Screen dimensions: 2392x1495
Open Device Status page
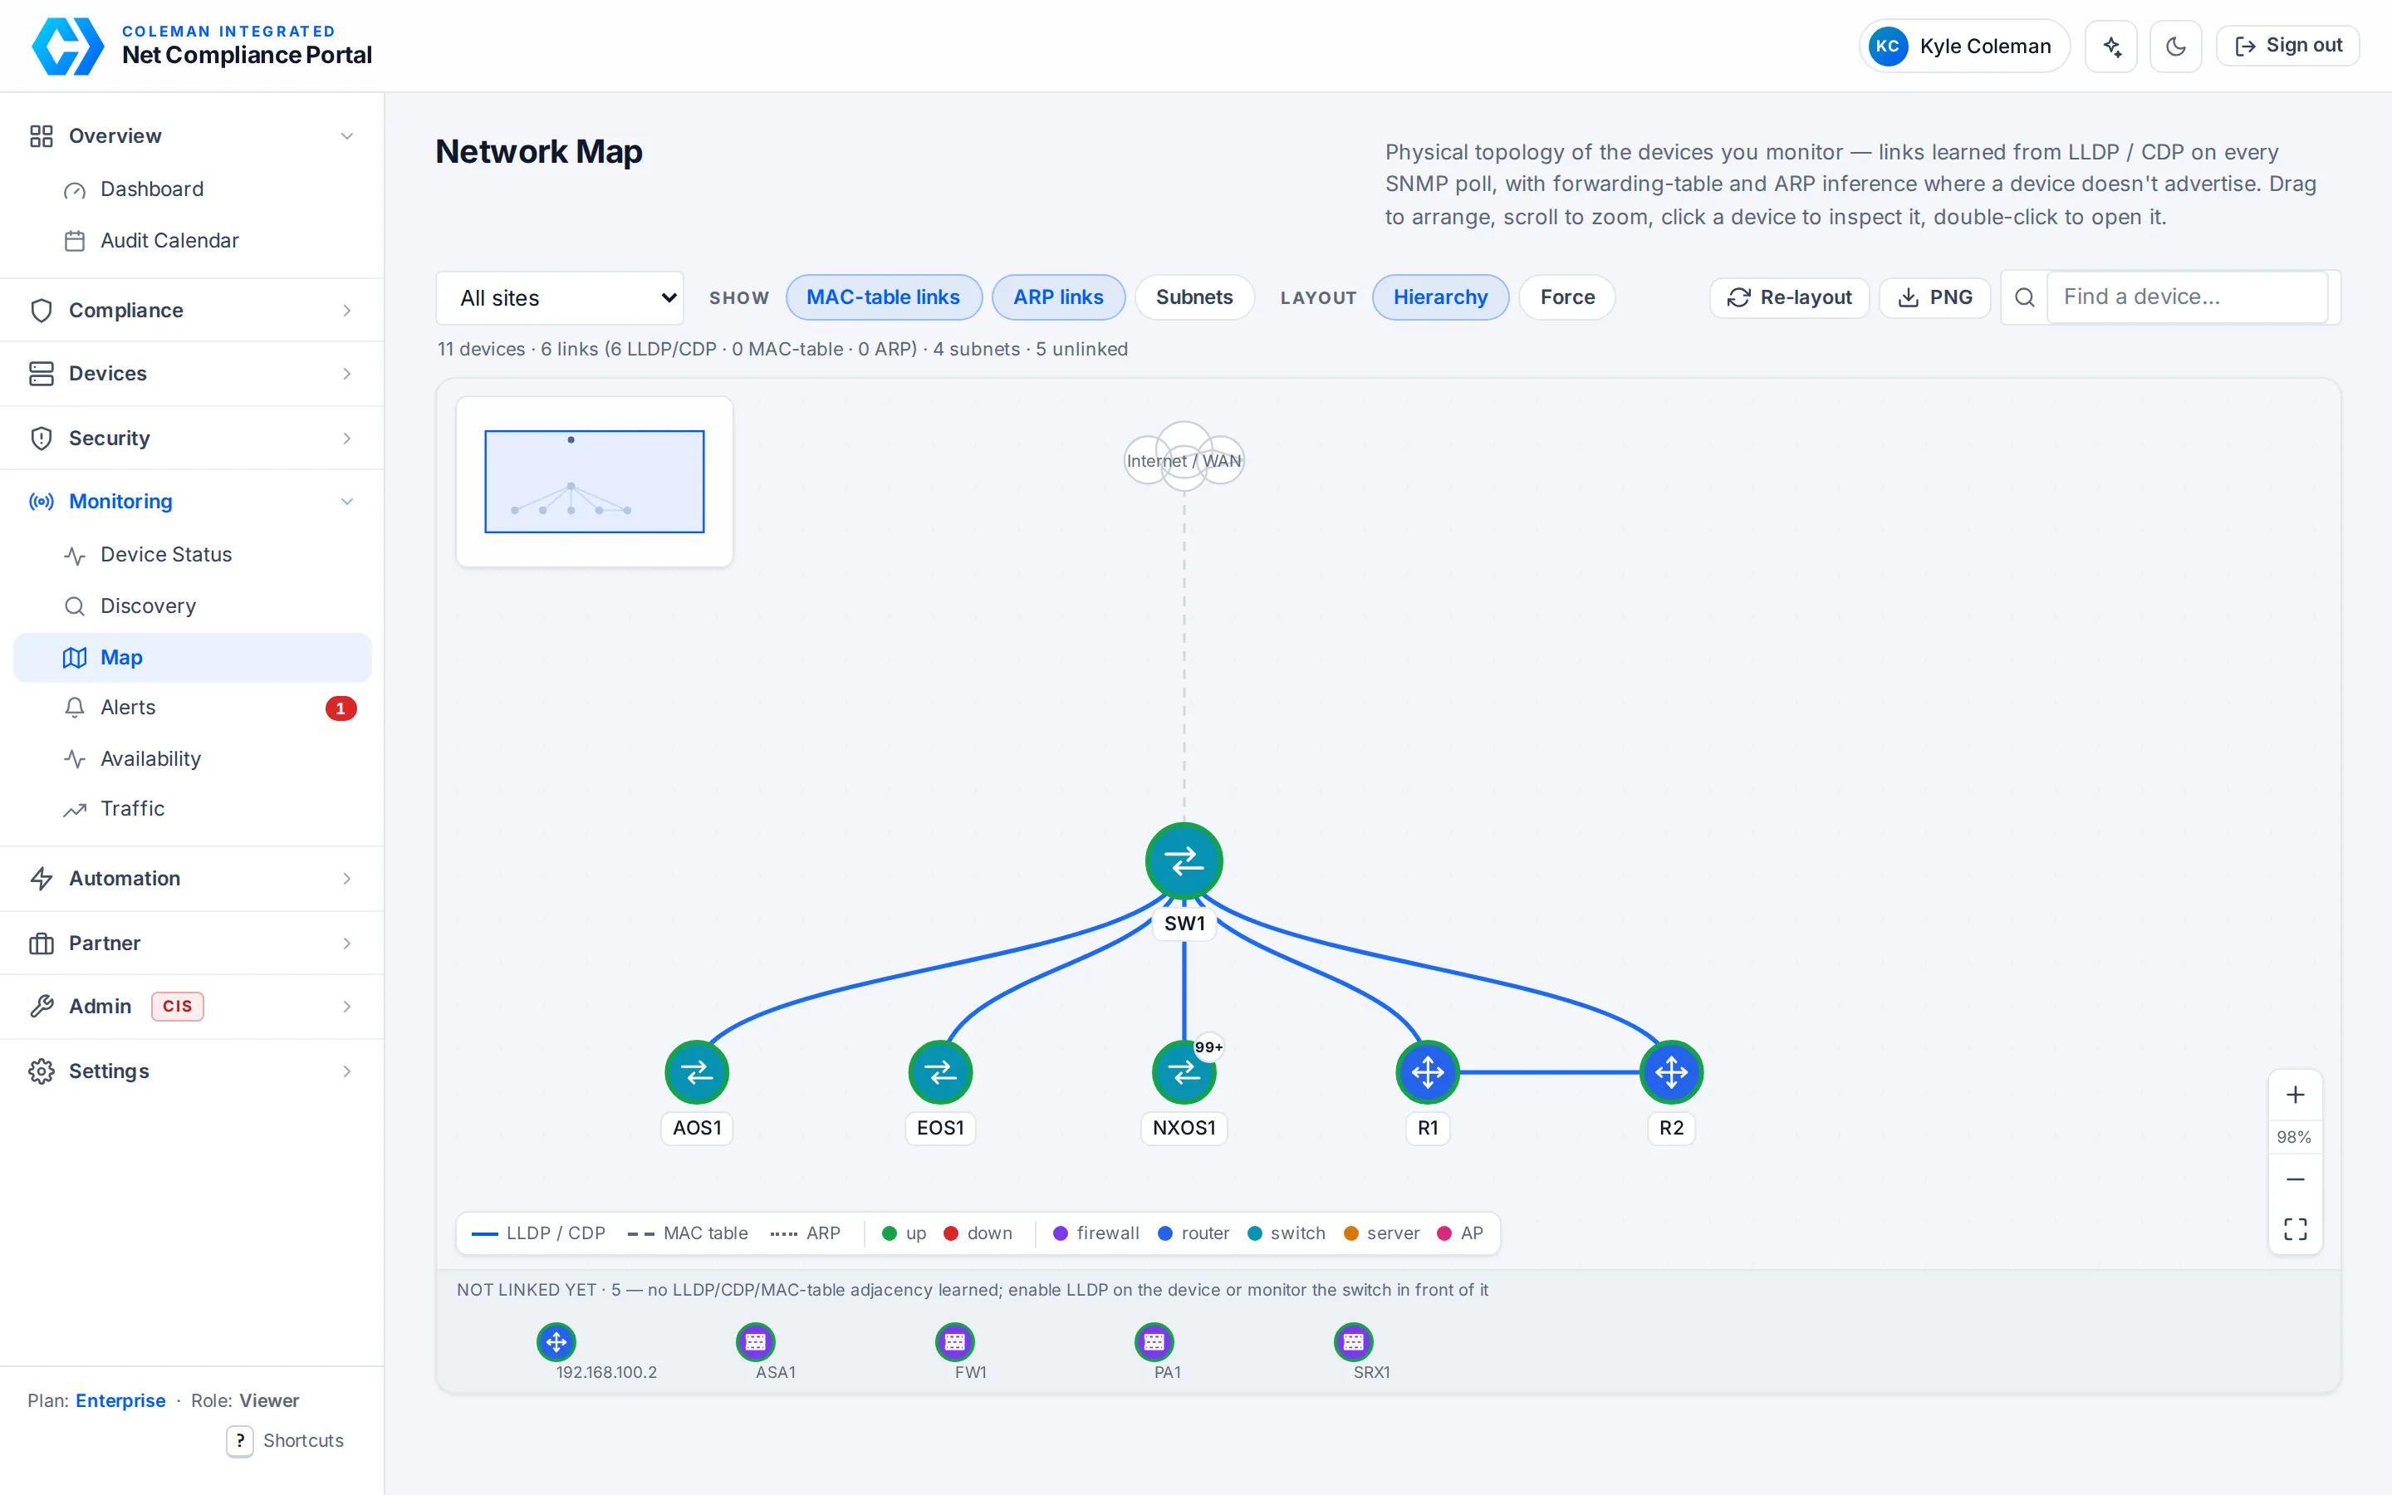tap(192, 555)
